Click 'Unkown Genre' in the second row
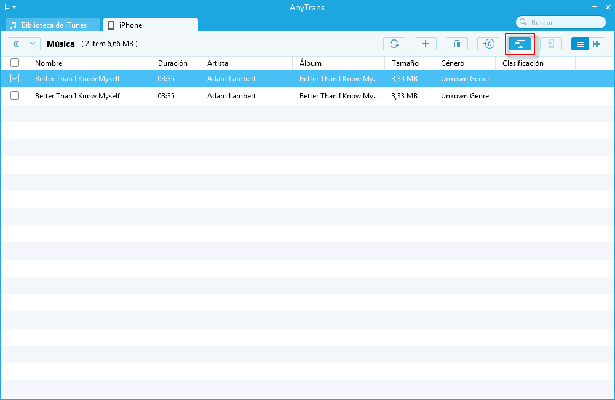This screenshot has width=615, height=400. 465,96
